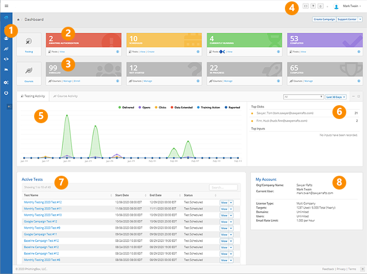Open the dropdown arrow beside Support Center
Viewport: 367px width, 274px height.
click(360, 19)
